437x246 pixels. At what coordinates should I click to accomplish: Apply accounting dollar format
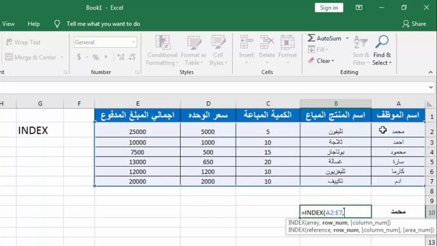[x=79, y=57]
